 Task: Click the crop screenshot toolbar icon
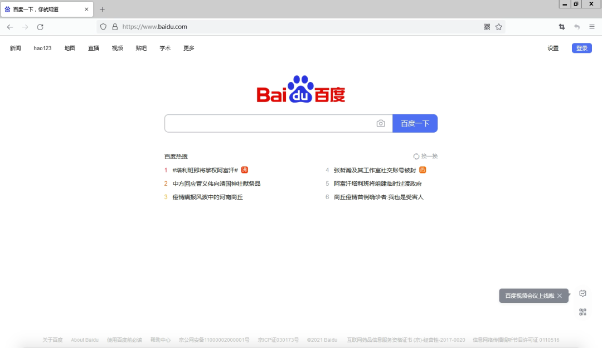(562, 27)
